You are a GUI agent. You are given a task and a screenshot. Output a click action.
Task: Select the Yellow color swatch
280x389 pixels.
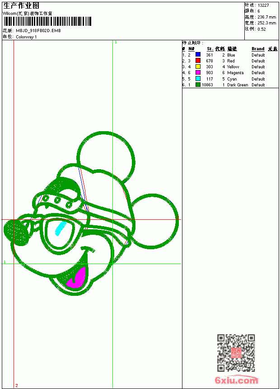[x=198, y=66]
